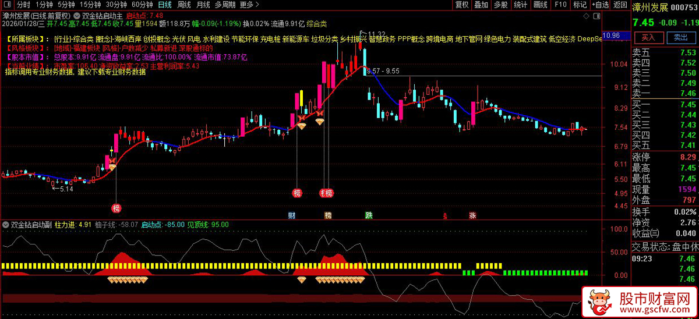Click the 买三 7.43 bid row

coord(665,125)
